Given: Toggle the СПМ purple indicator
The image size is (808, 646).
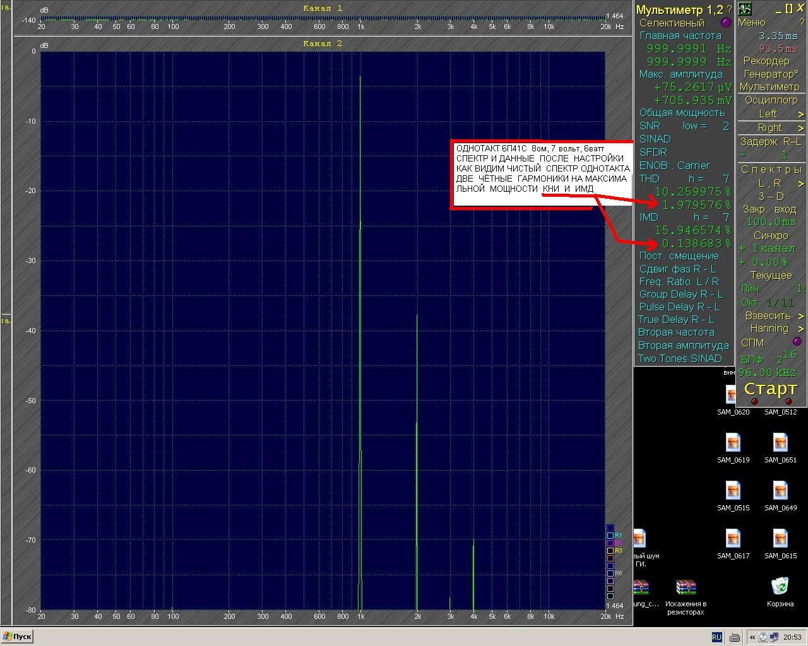Looking at the screenshot, I should point(797,342).
